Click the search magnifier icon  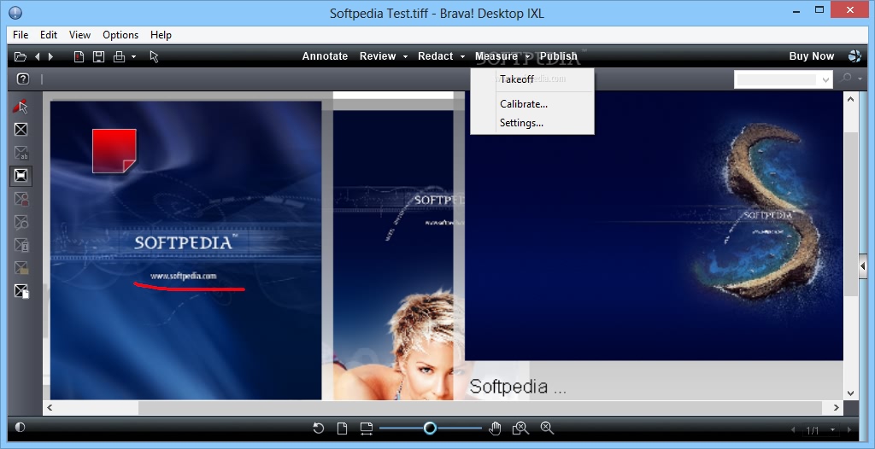pos(846,79)
